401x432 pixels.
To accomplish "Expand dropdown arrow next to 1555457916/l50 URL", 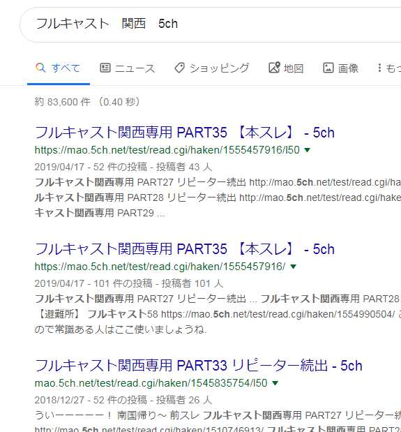I will click(x=307, y=150).
